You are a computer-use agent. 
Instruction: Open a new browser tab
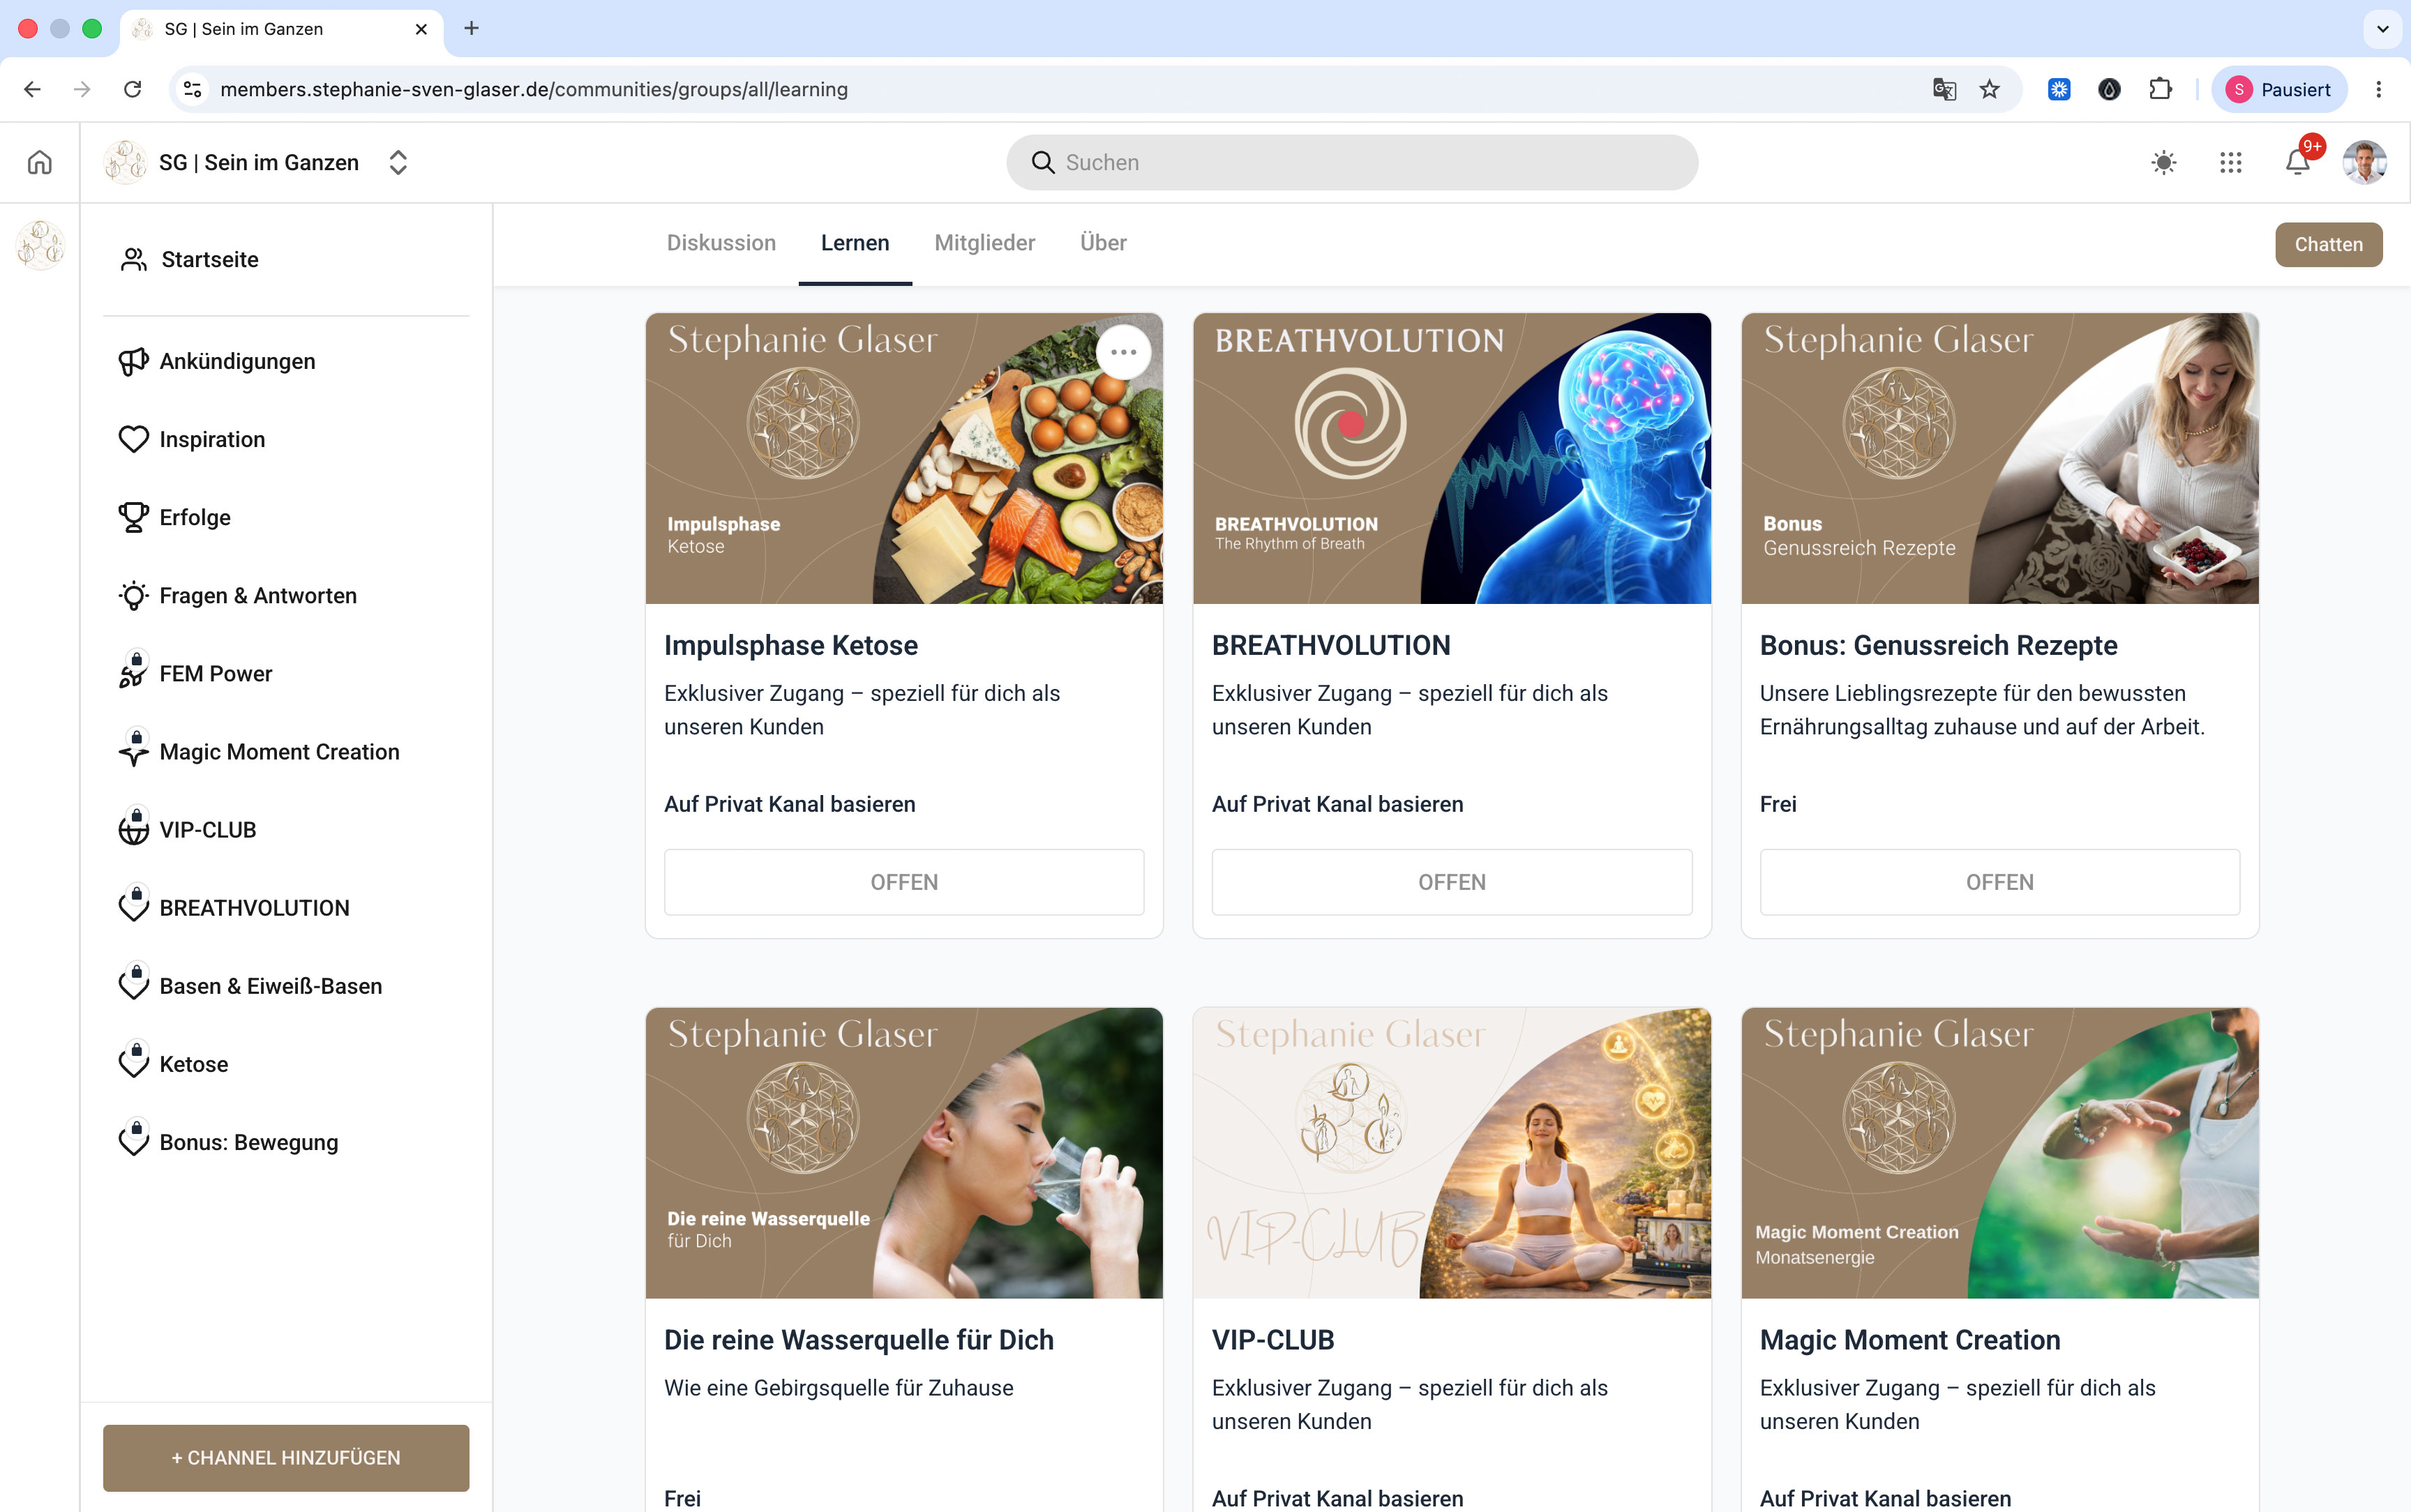pyautogui.click(x=472, y=28)
